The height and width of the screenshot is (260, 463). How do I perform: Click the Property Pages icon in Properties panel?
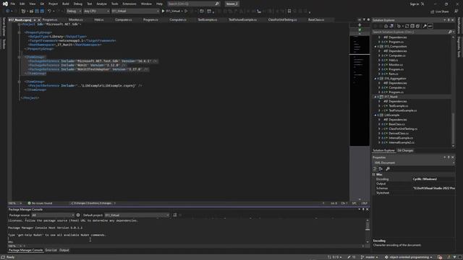click(388, 169)
